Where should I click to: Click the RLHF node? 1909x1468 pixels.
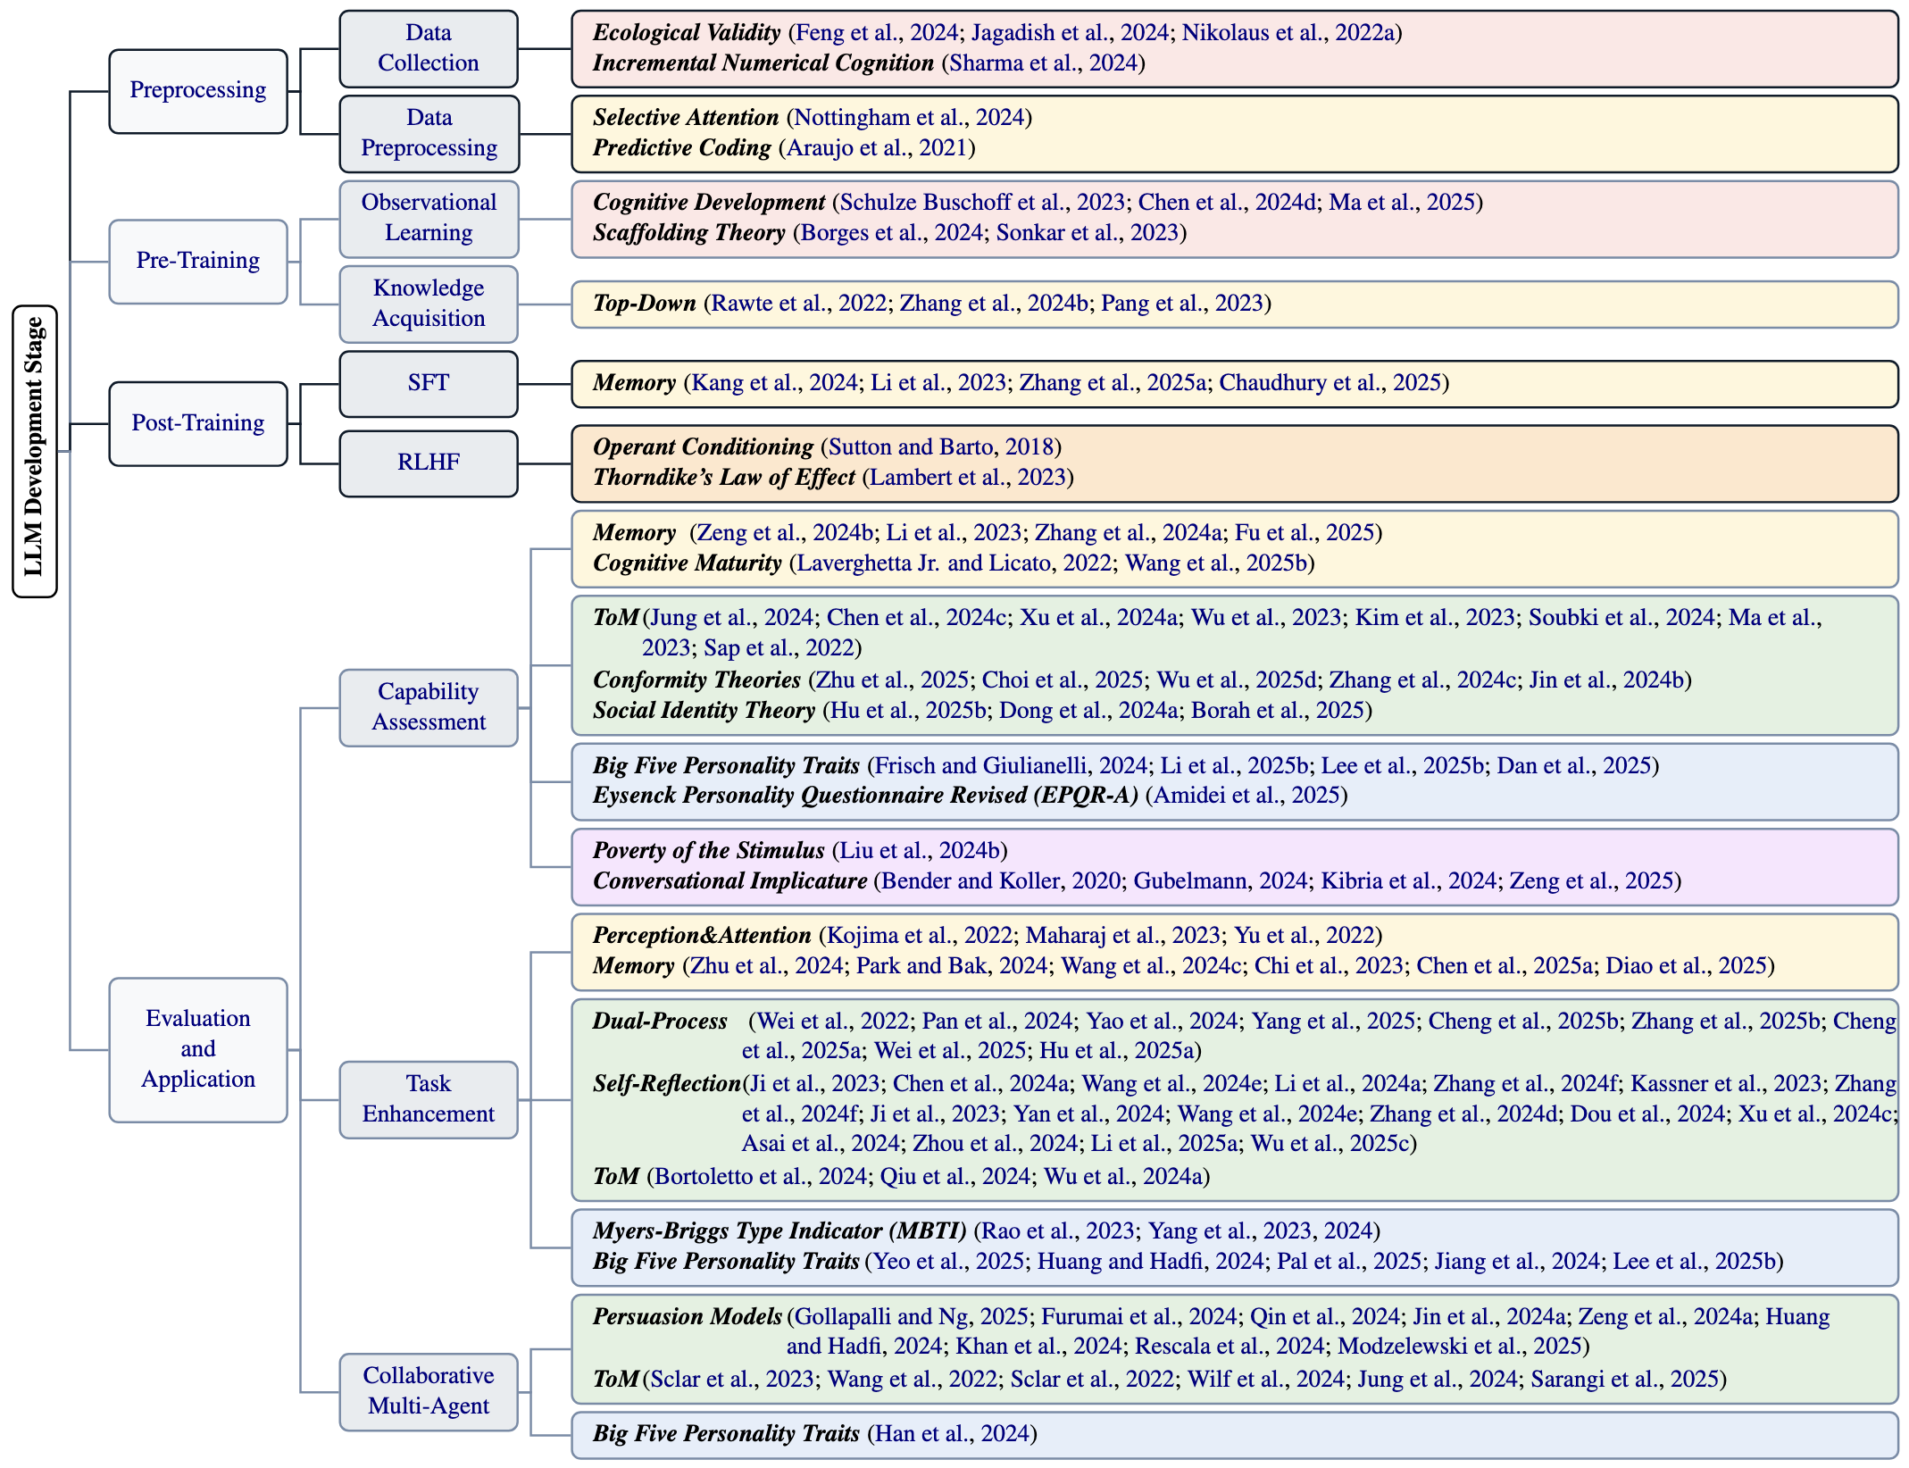428,463
